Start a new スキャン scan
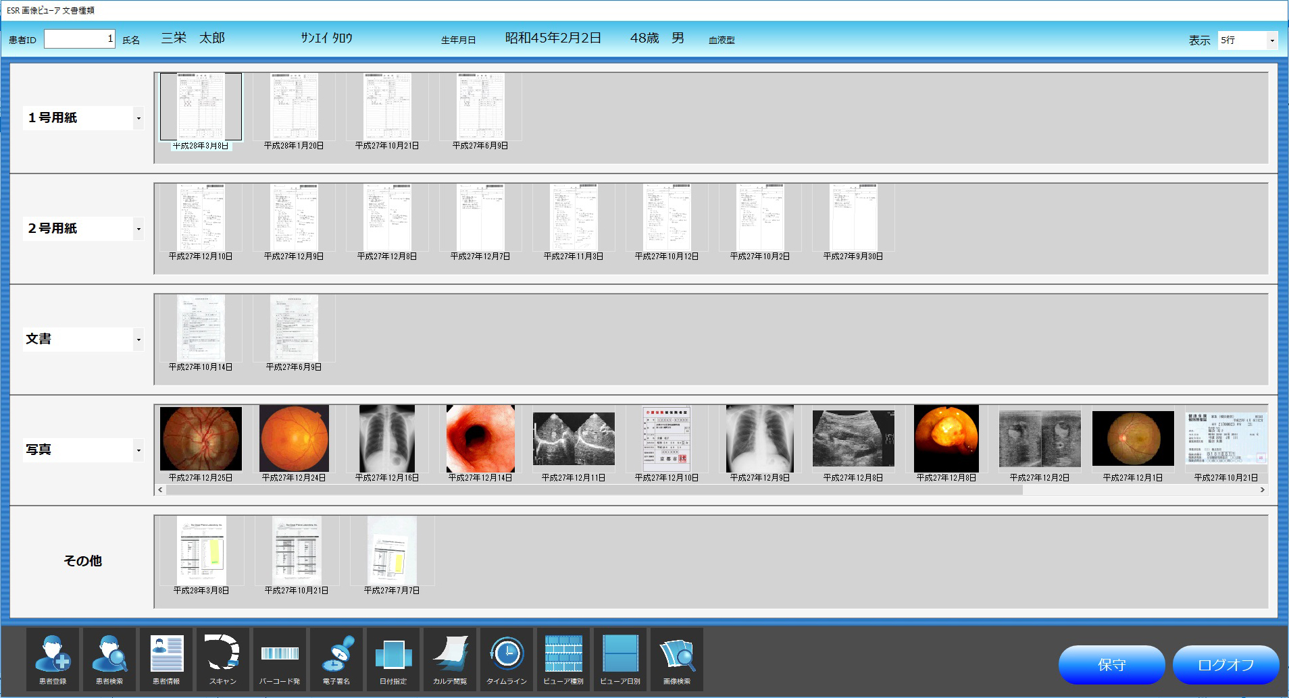The height and width of the screenshot is (698, 1289). (x=223, y=660)
